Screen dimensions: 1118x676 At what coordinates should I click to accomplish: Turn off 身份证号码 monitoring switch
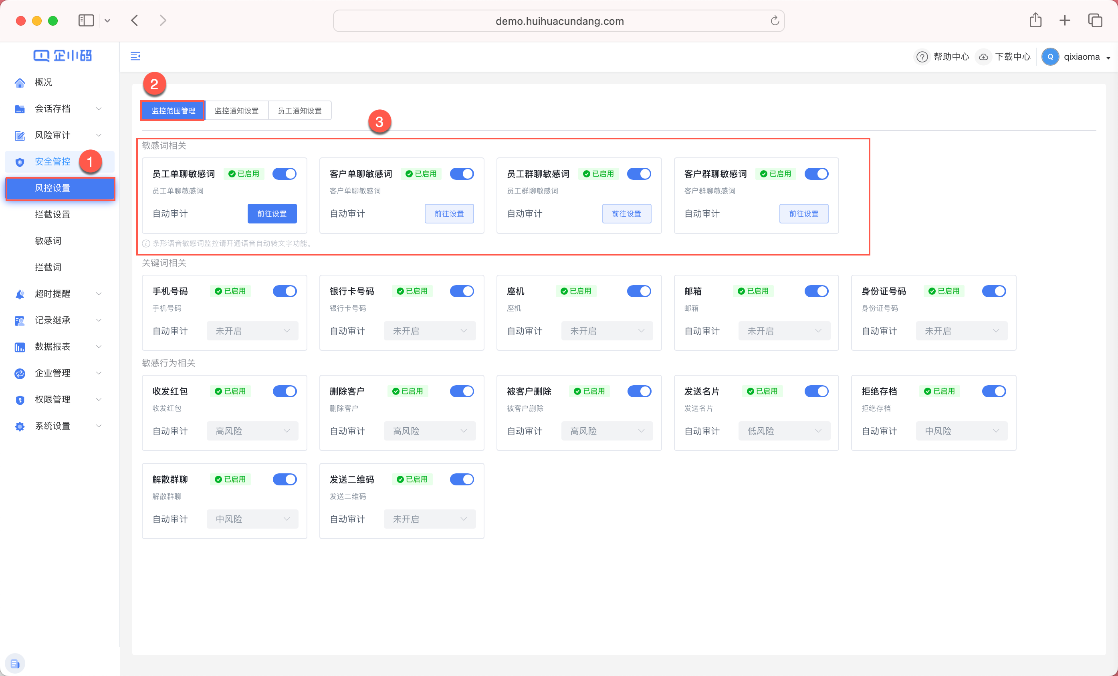coord(994,291)
